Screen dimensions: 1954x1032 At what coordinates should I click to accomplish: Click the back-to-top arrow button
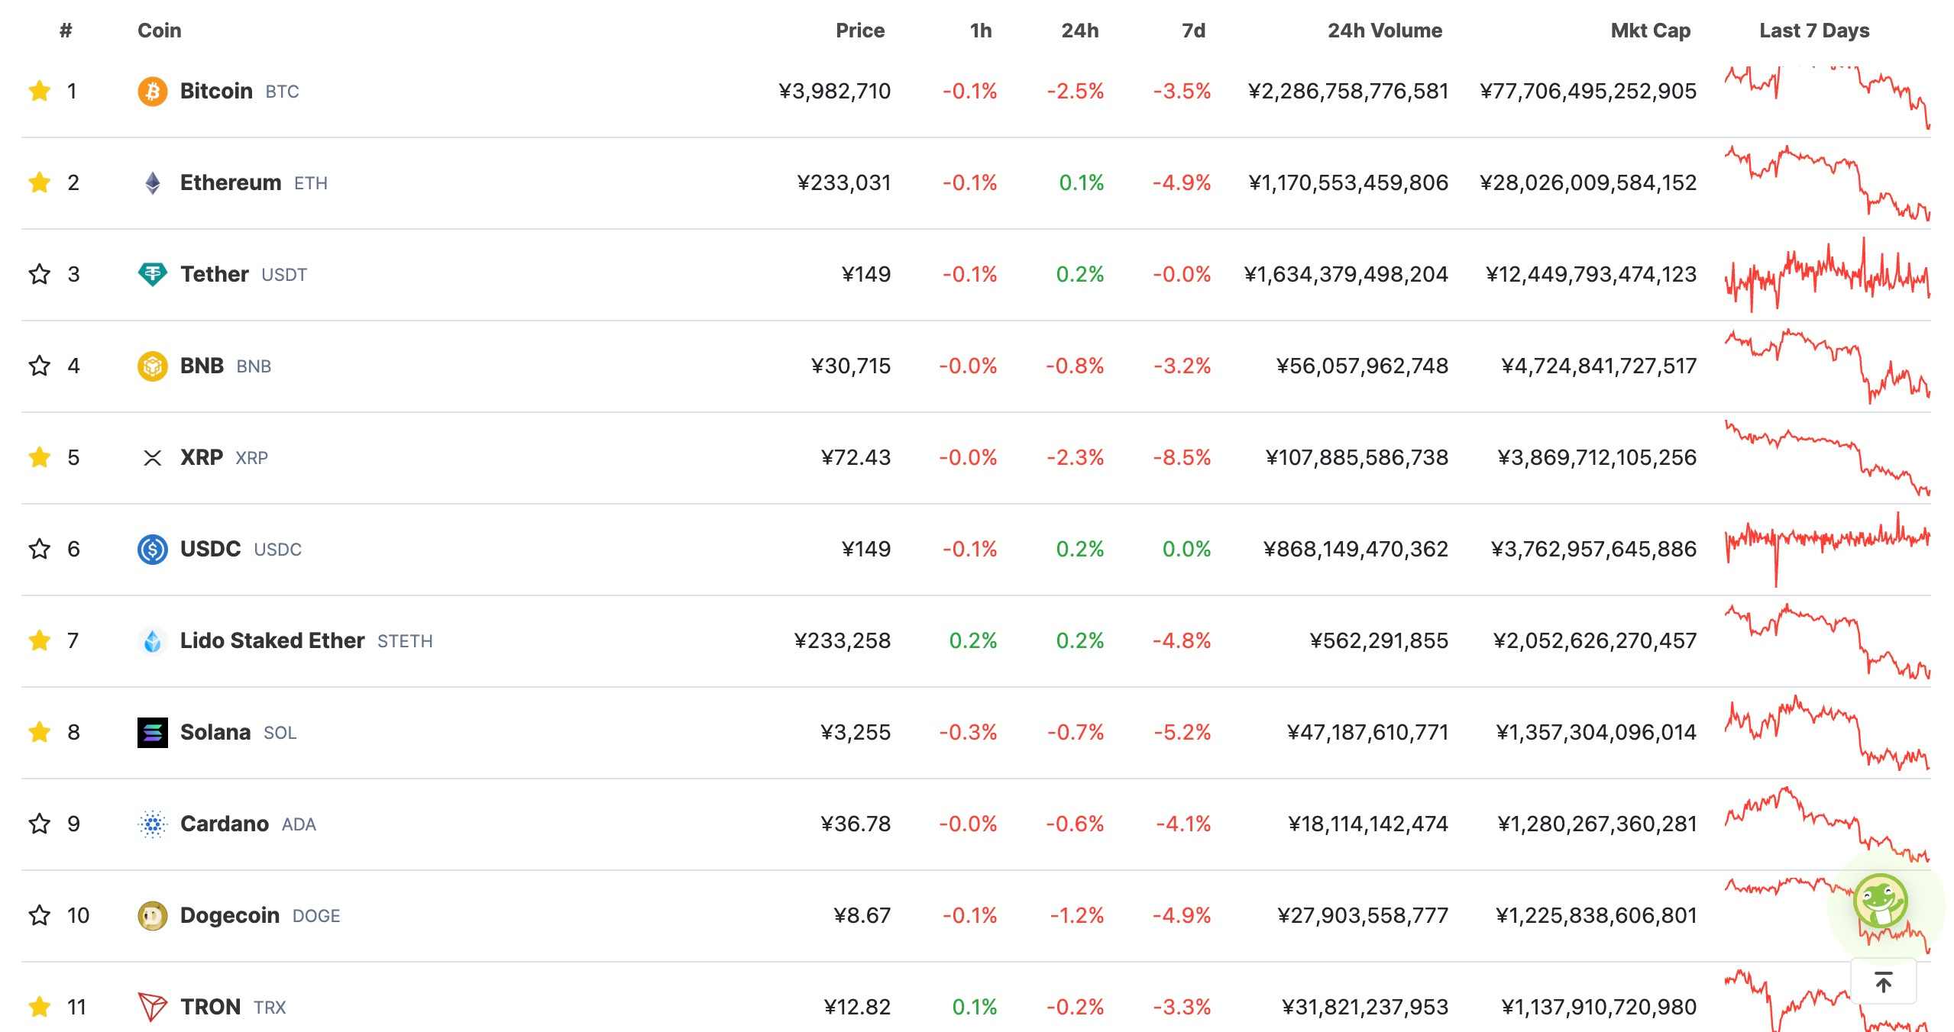(x=1884, y=982)
